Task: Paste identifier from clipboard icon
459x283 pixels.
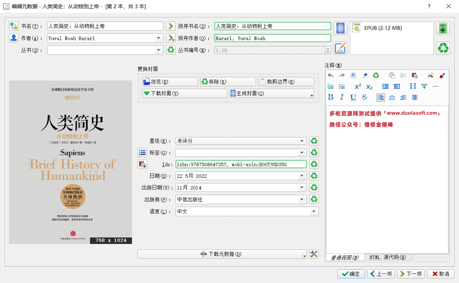Action: point(142,164)
